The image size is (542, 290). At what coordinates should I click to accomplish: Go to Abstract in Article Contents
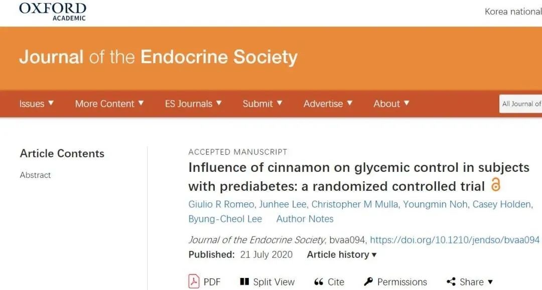click(35, 175)
